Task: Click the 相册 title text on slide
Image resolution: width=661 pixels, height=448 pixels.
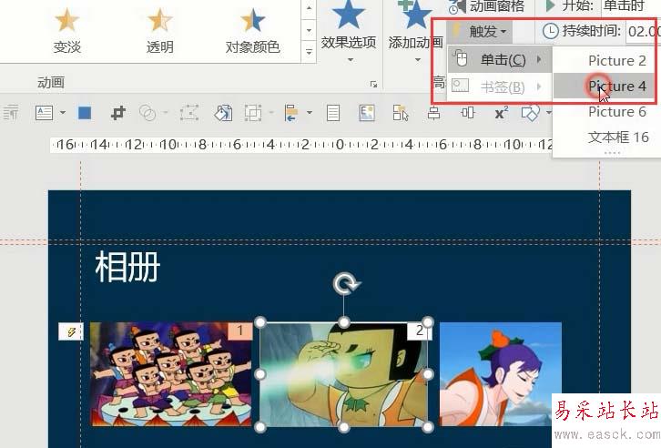Action: (127, 267)
